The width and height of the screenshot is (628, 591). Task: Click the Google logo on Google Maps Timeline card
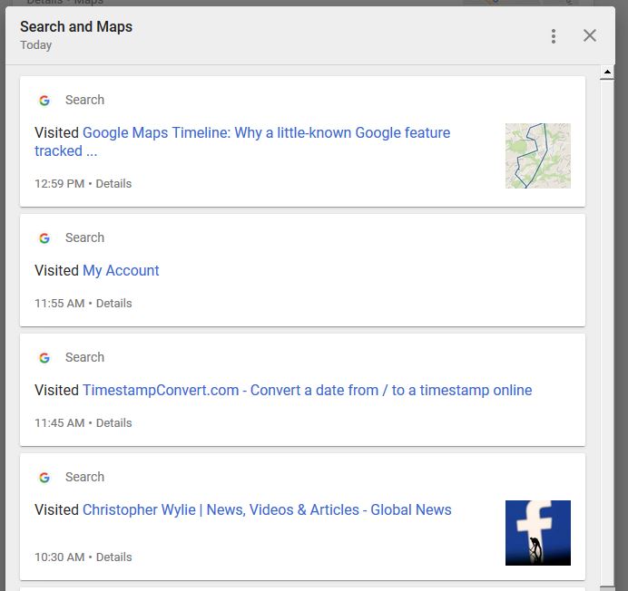coord(44,101)
